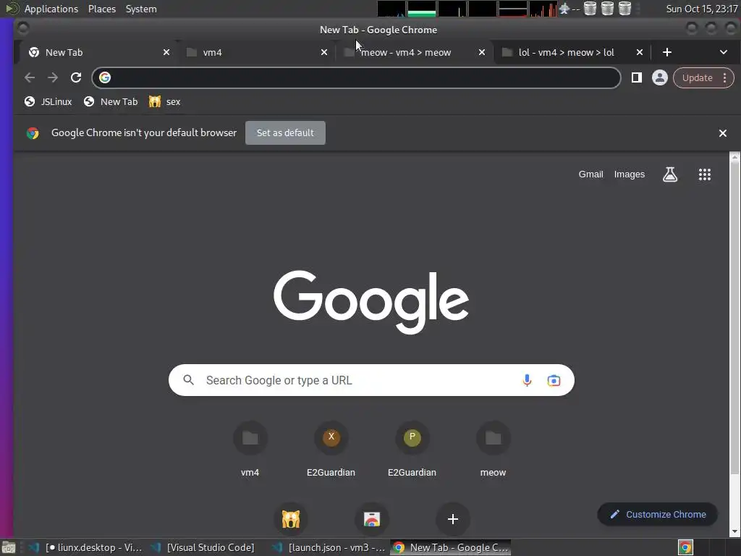Select New Tab - Google Chrome taskbar entry
Image resolution: width=741 pixels, height=556 pixels.
coord(451,547)
